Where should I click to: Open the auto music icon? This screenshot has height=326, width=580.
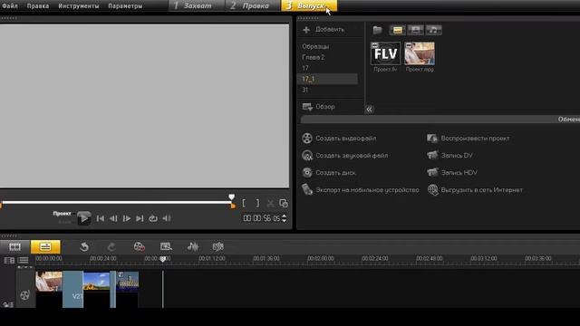pyautogui.click(x=217, y=246)
